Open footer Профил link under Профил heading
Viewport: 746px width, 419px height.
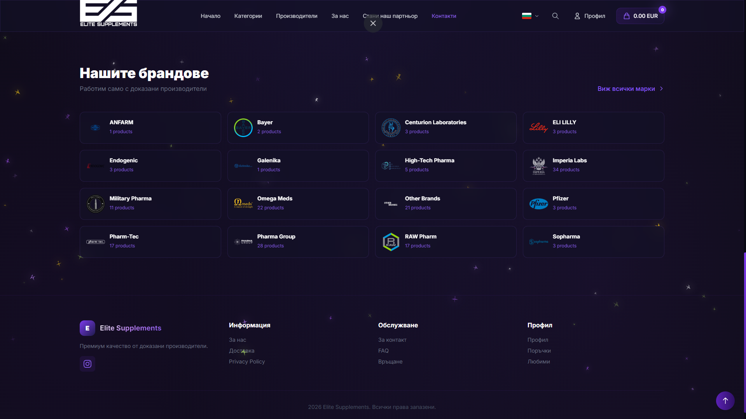(x=538, y=340)
